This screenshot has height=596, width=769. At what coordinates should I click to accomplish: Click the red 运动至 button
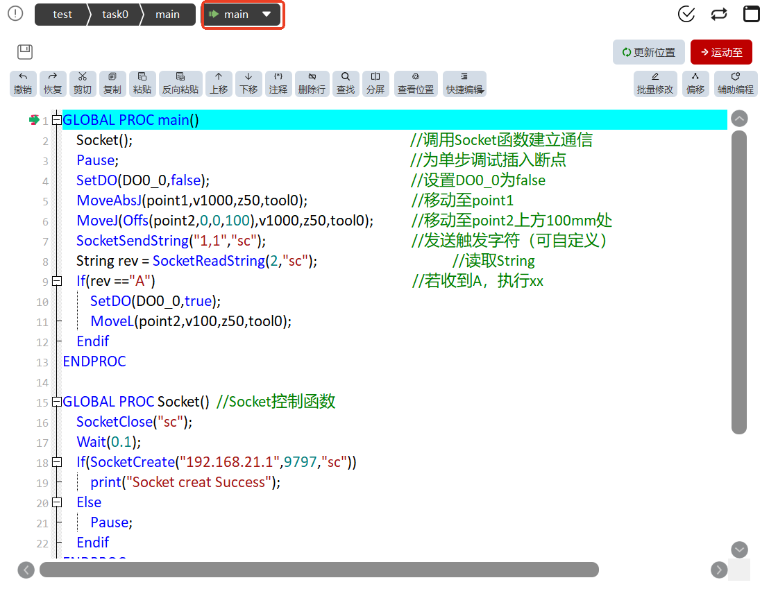(x=721, y=52)
